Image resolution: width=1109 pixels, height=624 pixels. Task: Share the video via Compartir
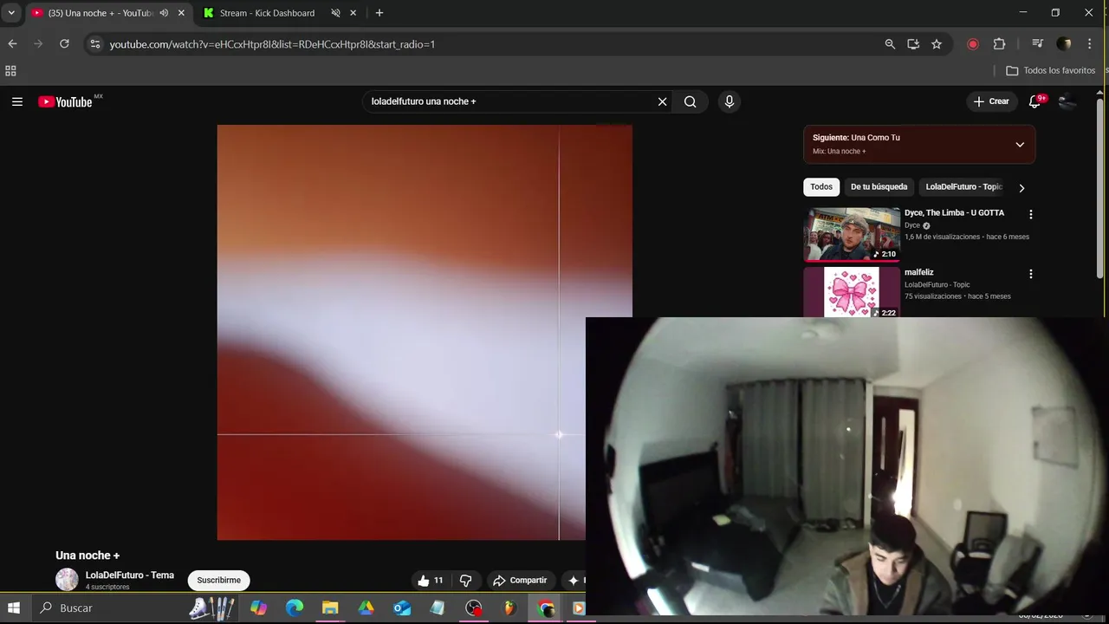(x=520, y=581)
